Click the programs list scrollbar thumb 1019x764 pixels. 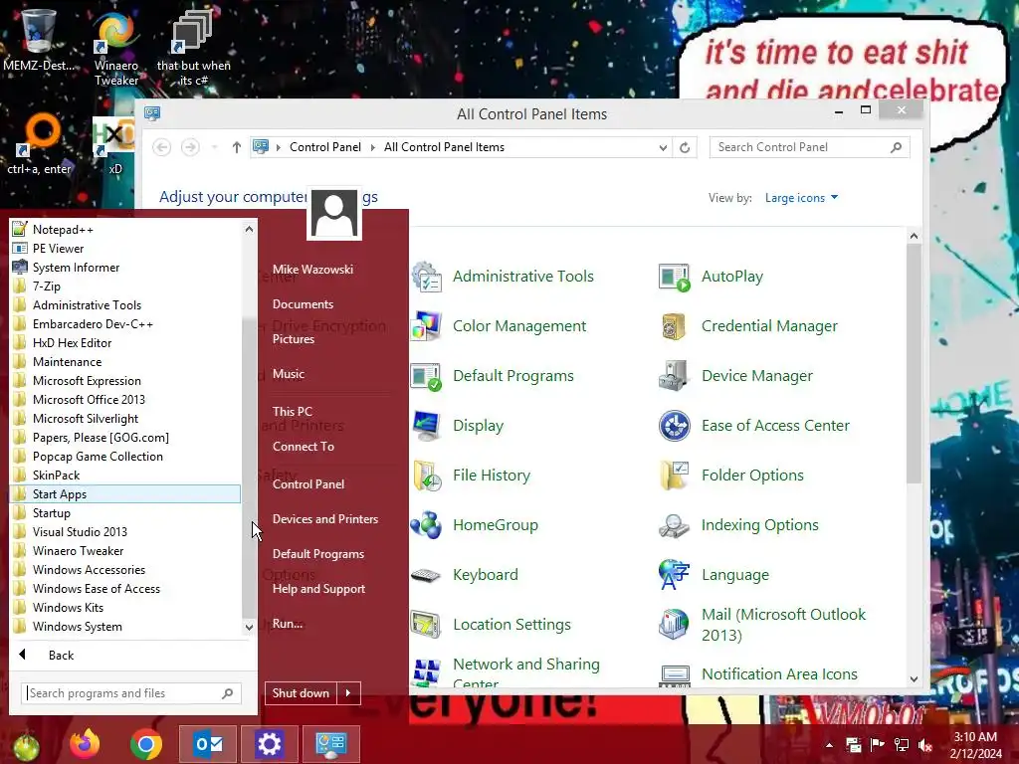pos(249,468)
